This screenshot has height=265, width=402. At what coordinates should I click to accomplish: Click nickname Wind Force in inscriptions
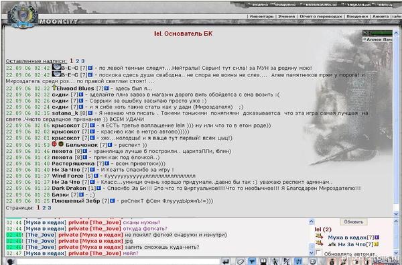68,176
